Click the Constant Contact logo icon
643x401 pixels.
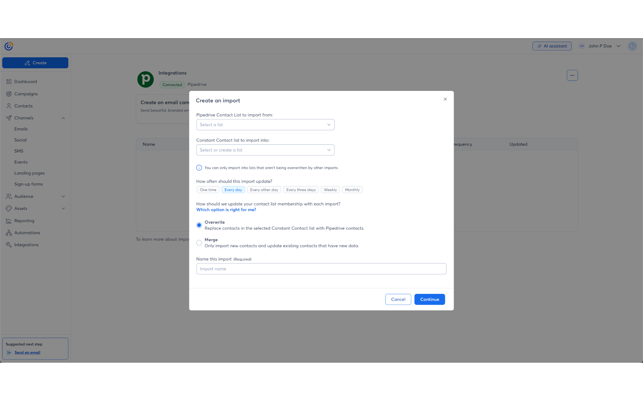pyautogui.click(x=9, y=46)
